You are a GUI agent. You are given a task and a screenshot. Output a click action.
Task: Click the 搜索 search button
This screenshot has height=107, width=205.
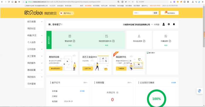[x=156, y=13]
